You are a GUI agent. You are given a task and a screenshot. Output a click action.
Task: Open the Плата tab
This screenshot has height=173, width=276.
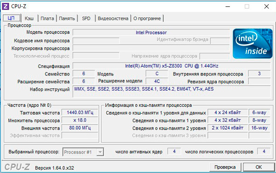(x=47, y=18)
